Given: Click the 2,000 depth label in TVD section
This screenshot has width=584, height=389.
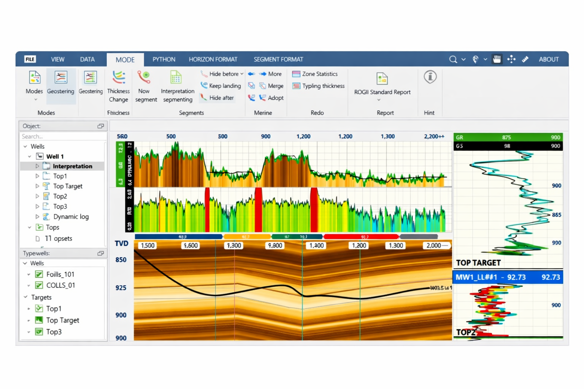Looking at the screenshot, I should click(436, 246).
